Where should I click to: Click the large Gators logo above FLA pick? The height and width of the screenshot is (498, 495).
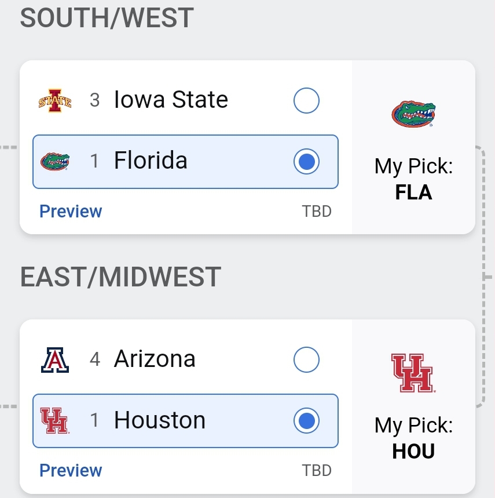pos(413,114)
